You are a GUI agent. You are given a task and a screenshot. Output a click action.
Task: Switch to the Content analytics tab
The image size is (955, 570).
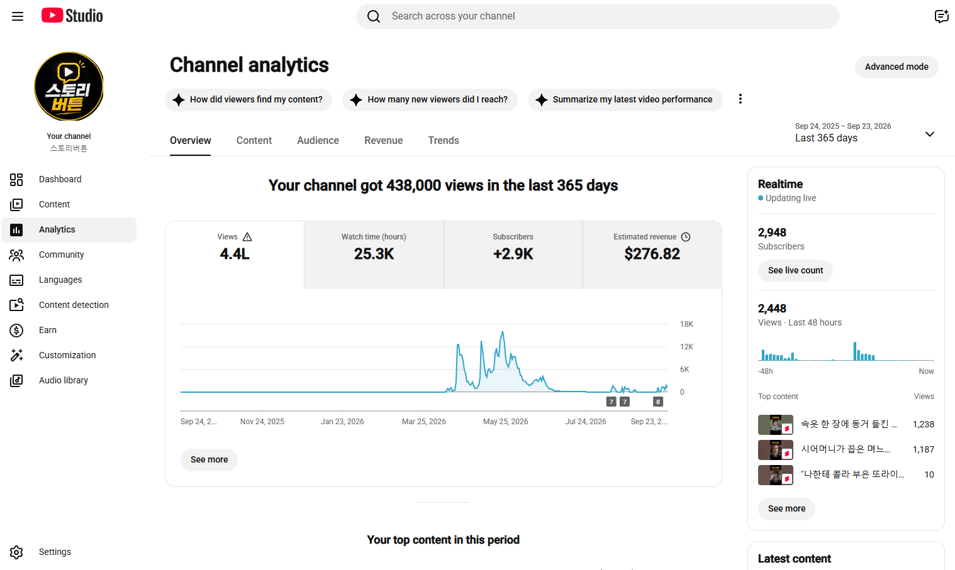click(x=254, y=141)
